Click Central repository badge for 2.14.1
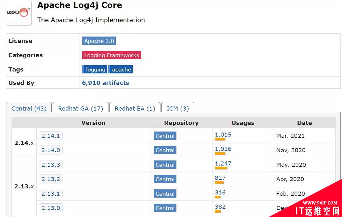This screenshot has height=217, width=342. pos(165,136)
